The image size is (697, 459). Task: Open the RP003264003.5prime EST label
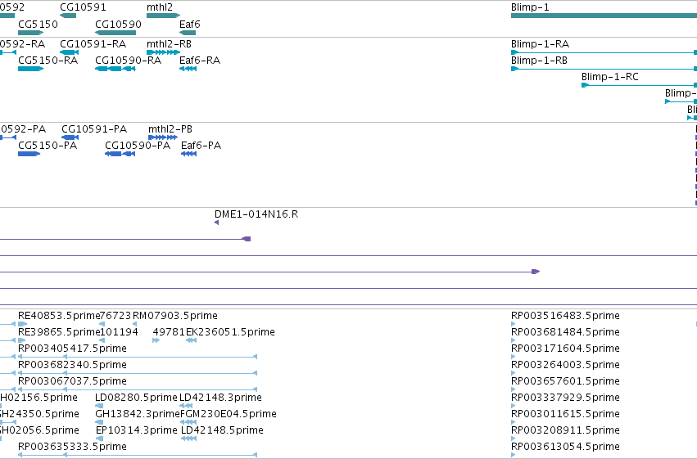point(565,365)
